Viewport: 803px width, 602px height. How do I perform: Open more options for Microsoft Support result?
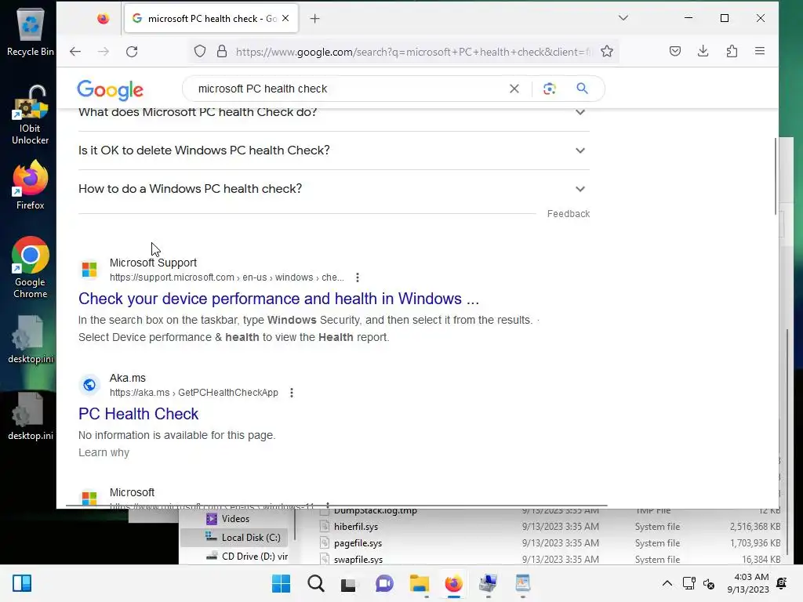point(358,277)
